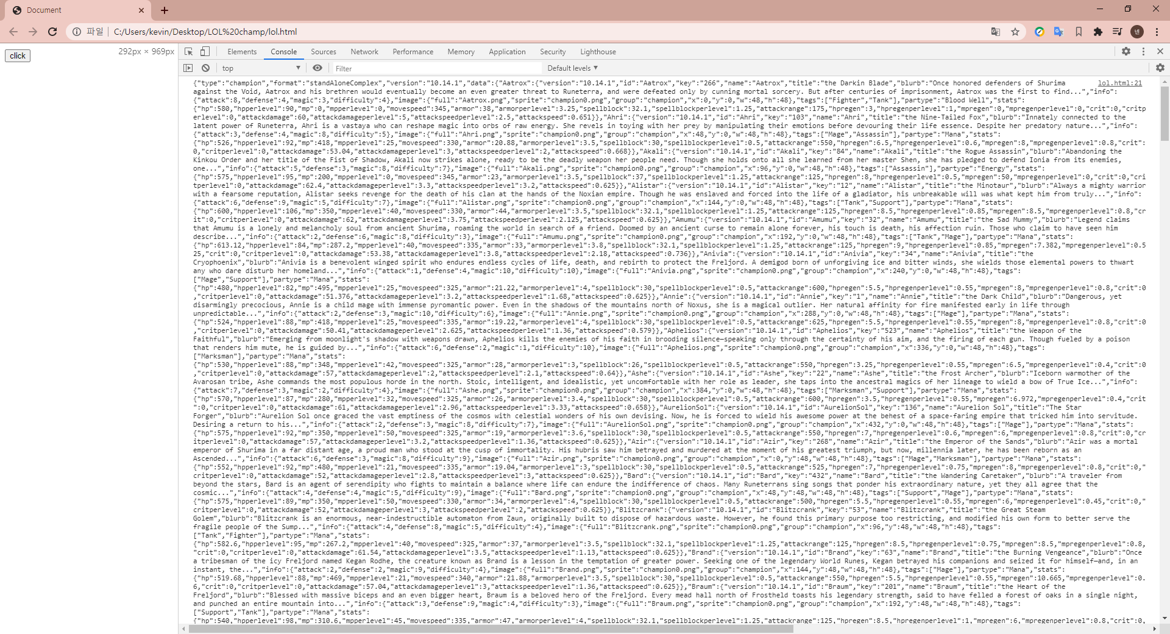Screen dimensions: 1170x634
Task: Open the Default levels dropdown
Action: coord(573,68)
